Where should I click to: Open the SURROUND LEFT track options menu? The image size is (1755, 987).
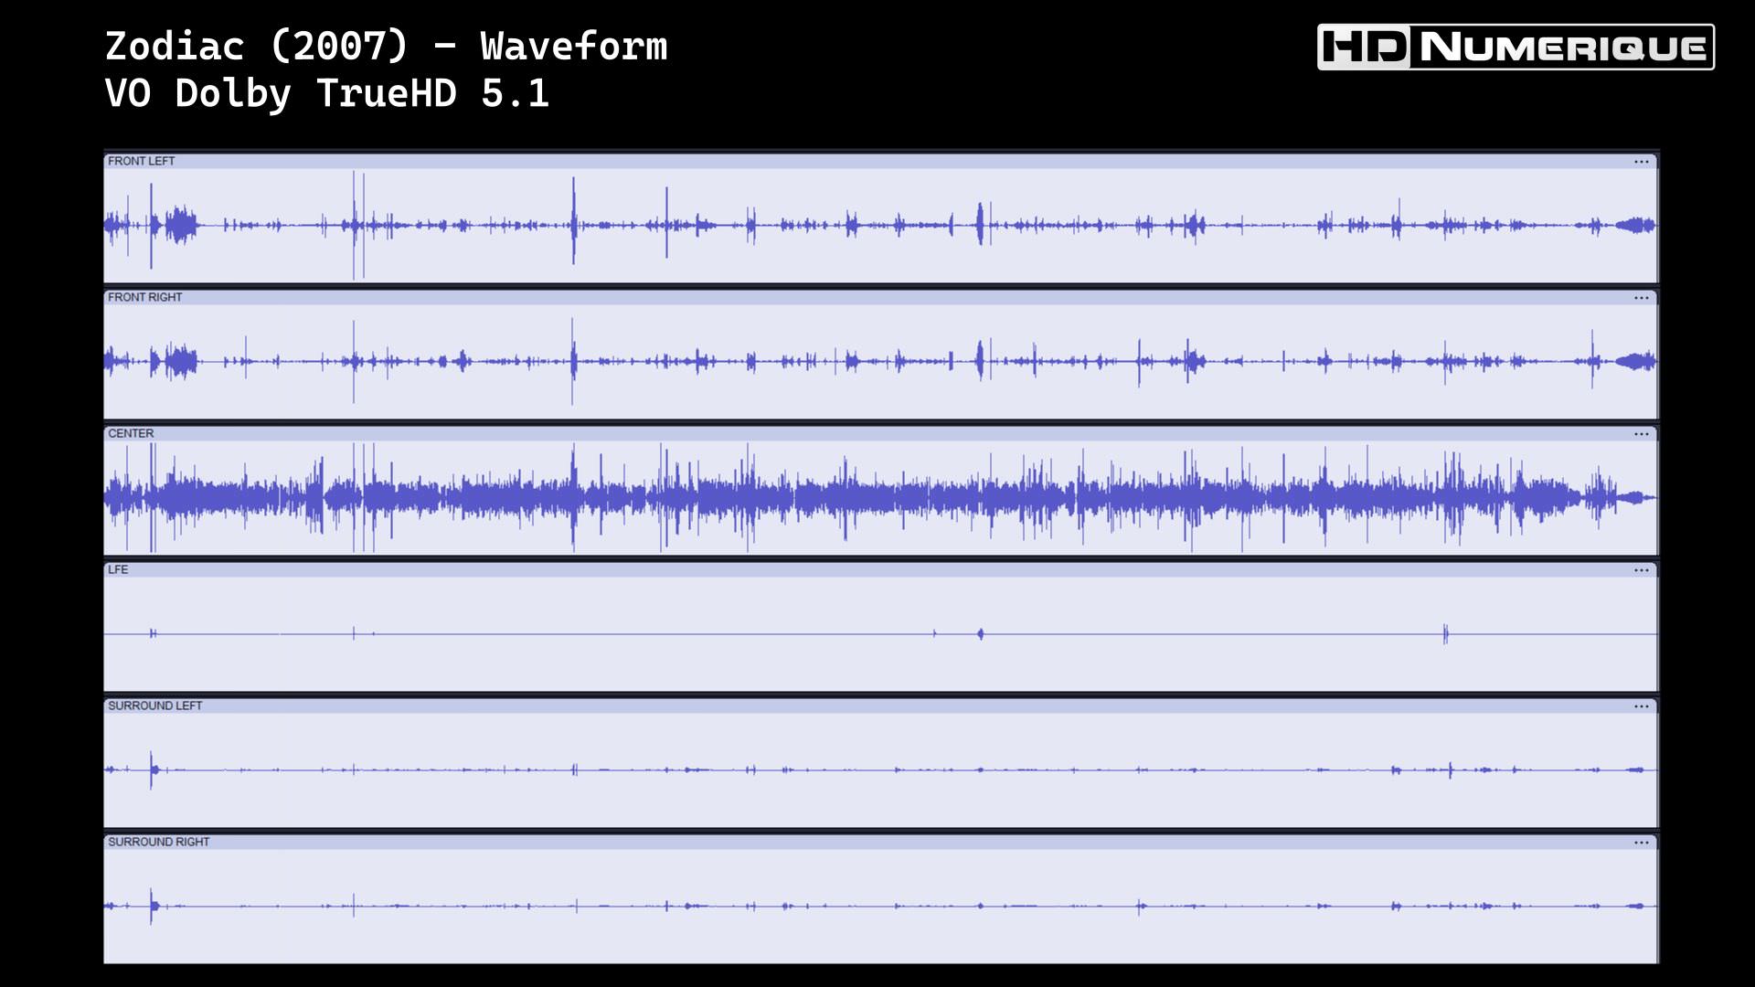click(1642, 706)
